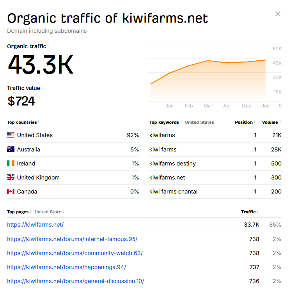Click the Ireland country name
The width and height of the screenshot is (289, 292).
coord(26,164)
